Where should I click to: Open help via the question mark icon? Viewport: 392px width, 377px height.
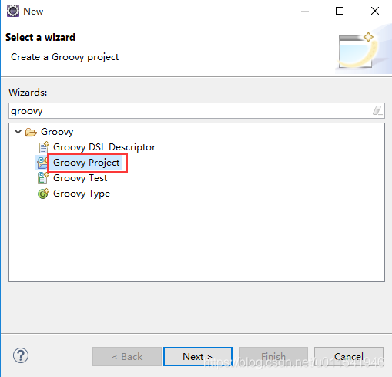[21, 355]
